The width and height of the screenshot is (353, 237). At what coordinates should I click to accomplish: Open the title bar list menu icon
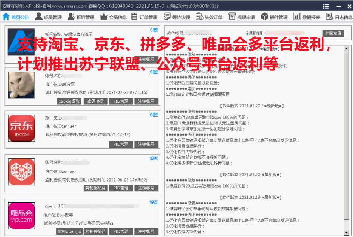326,6
